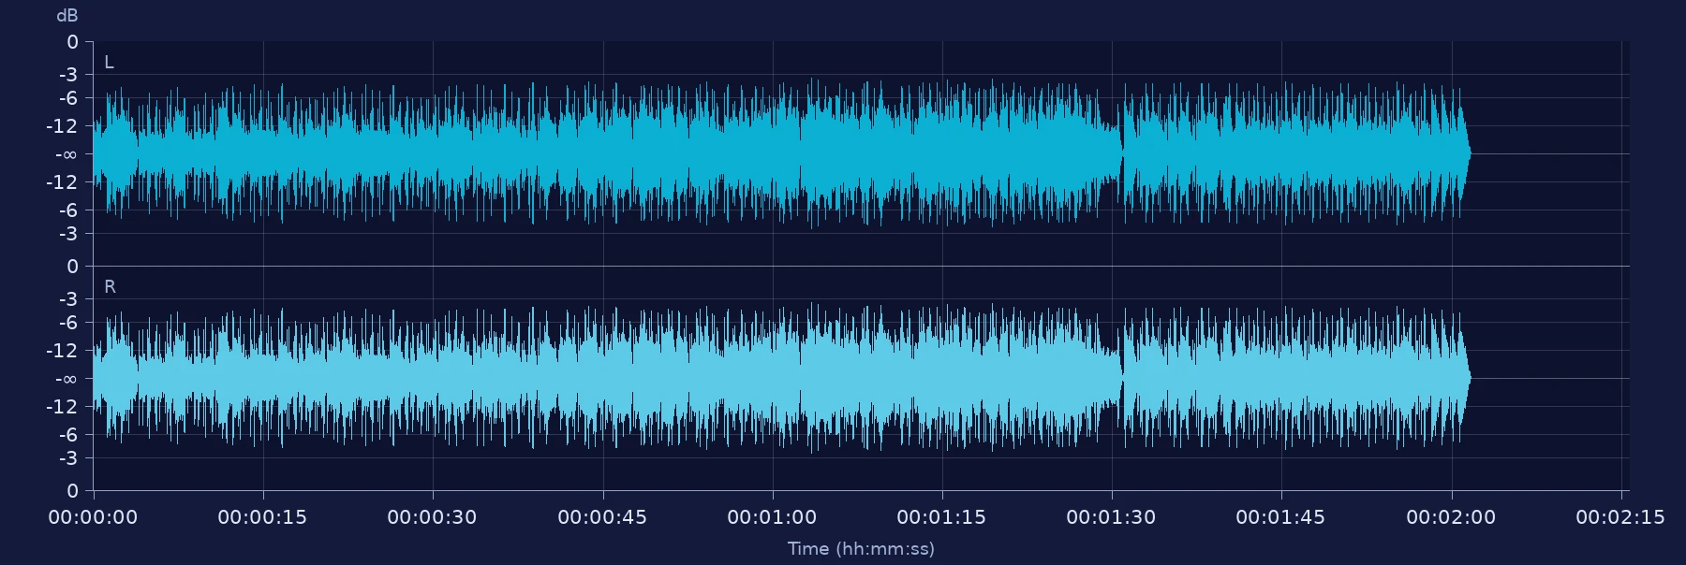Select the L channel label

(109, 63)
